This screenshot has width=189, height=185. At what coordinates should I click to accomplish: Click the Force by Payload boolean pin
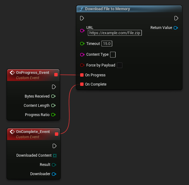coord(82,65)
